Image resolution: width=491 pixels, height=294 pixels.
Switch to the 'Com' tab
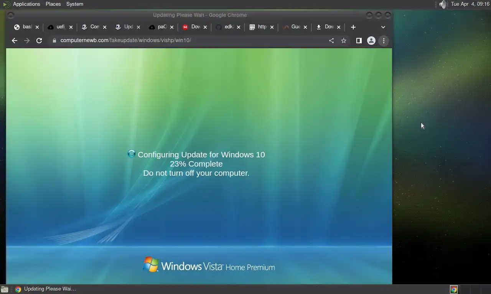pos(94,27)
